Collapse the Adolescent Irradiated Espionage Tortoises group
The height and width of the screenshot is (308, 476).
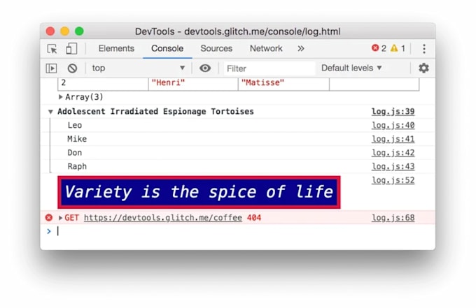[50, 112]
